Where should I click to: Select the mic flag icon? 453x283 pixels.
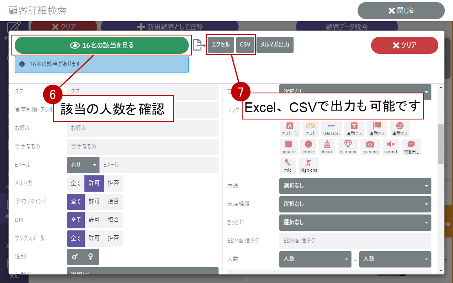click(288, 166)
